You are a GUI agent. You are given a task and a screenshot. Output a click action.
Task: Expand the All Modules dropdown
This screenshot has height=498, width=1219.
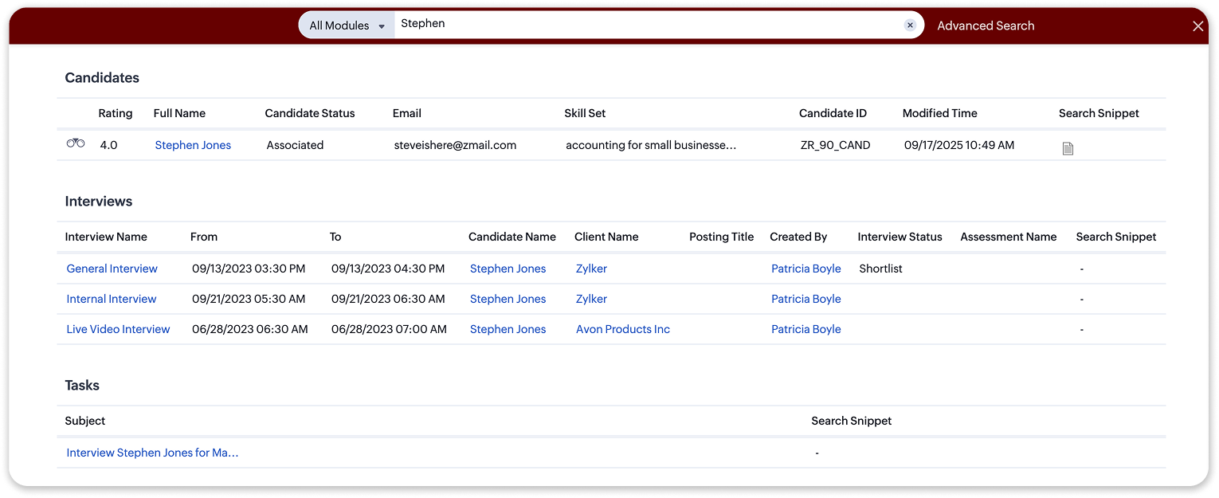[x=347, y=25]
